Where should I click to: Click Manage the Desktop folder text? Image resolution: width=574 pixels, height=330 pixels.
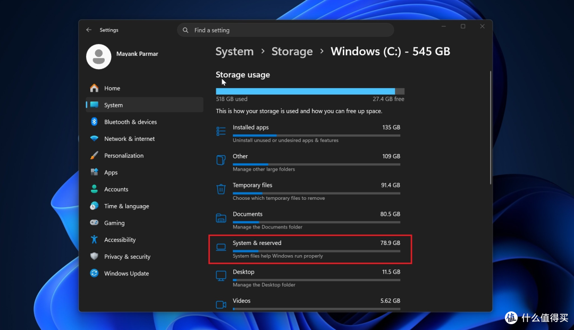(x=264, y=285)
